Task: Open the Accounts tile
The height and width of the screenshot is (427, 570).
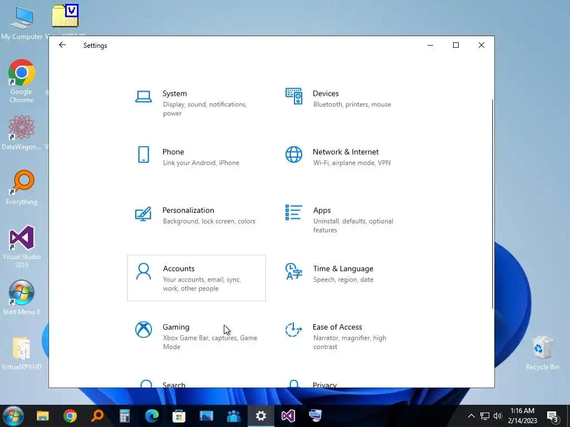Action: tap(196, 278)
